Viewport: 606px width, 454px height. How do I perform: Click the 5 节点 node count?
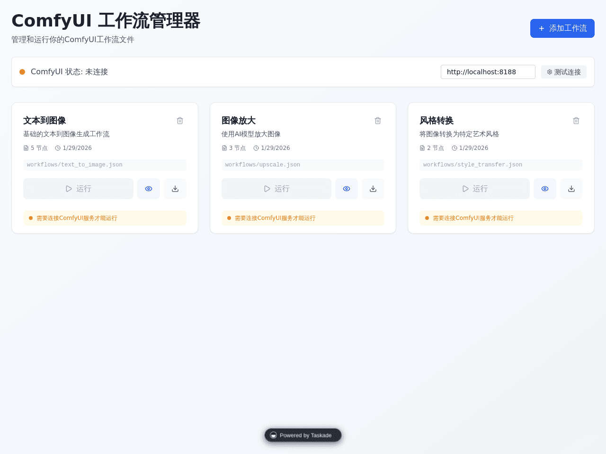pos(36,148)
